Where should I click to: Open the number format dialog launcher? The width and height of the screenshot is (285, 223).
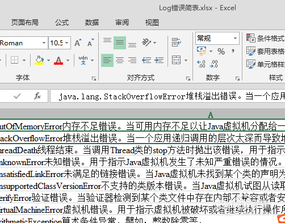coord(237,78)
